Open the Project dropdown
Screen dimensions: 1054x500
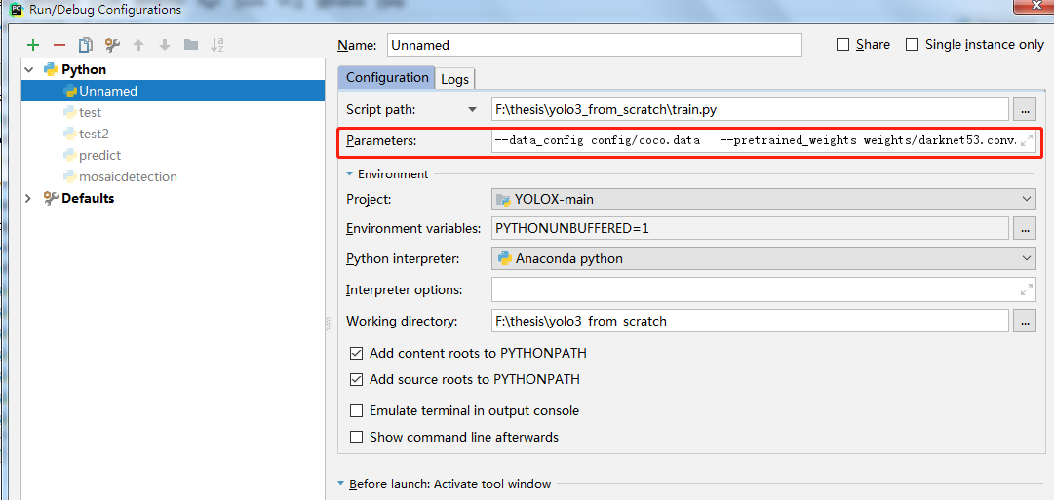(1027, 199)
